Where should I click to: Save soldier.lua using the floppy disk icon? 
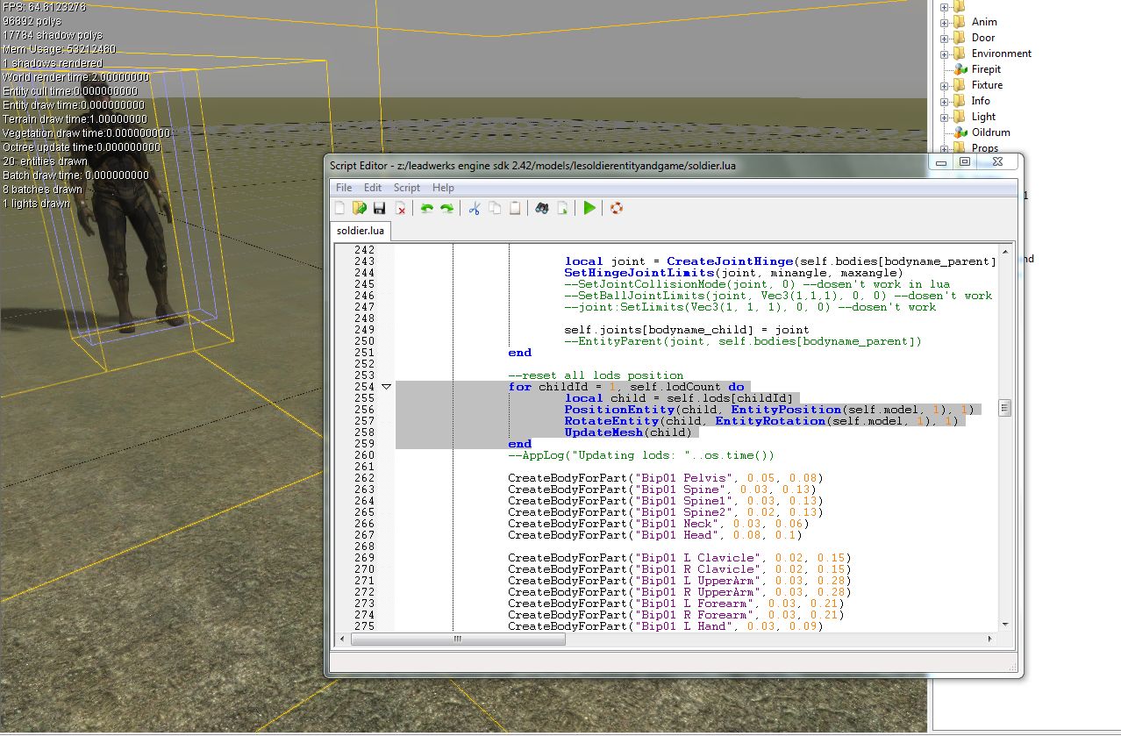380,208
